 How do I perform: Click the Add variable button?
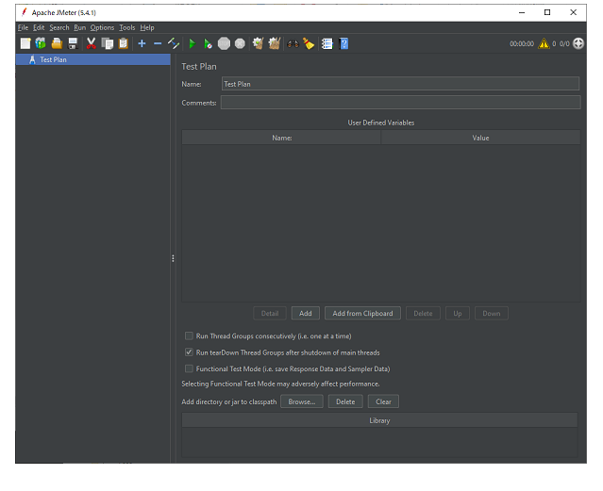(x=306, y=313)
